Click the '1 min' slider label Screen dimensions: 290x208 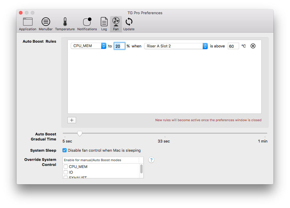(263, 141)
